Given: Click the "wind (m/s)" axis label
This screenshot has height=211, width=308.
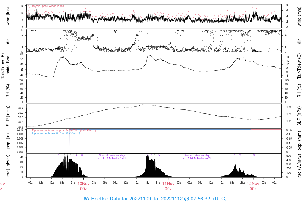Looking at the screenshot, I should 299,16.
